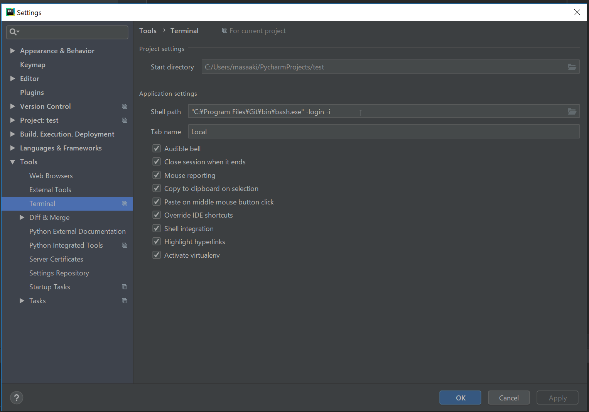Click Tools in the breadcrumb path

point(148,30)
